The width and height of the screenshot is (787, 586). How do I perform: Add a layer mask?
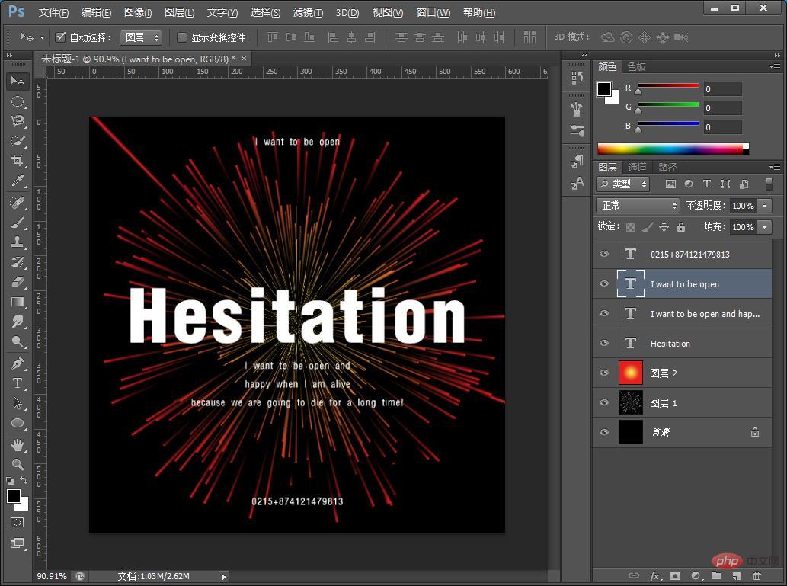[x=675, y=575]
